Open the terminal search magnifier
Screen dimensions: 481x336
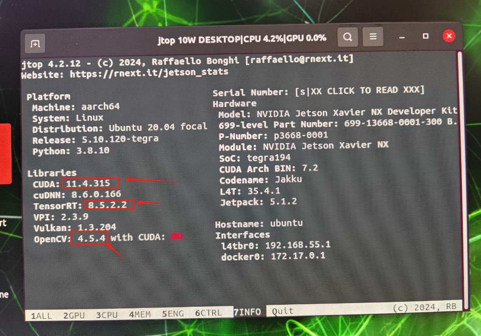pos(348,37)
